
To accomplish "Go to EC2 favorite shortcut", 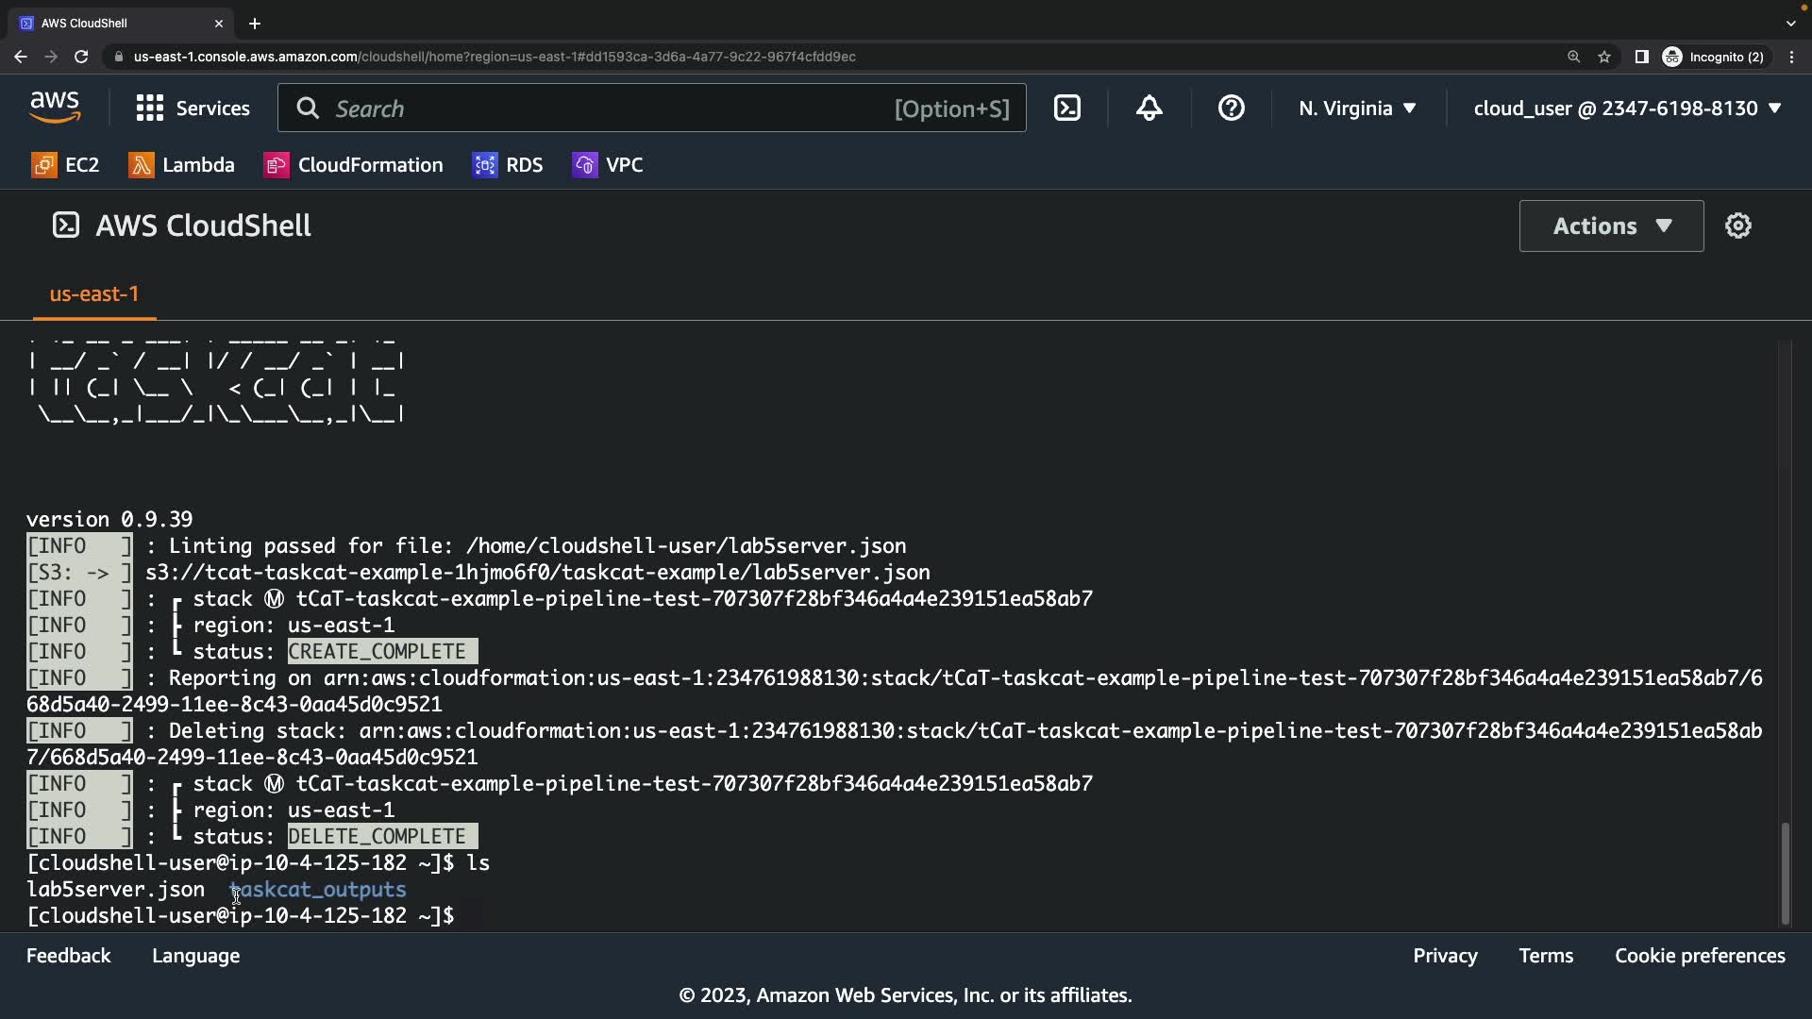I will pos(65,165).
